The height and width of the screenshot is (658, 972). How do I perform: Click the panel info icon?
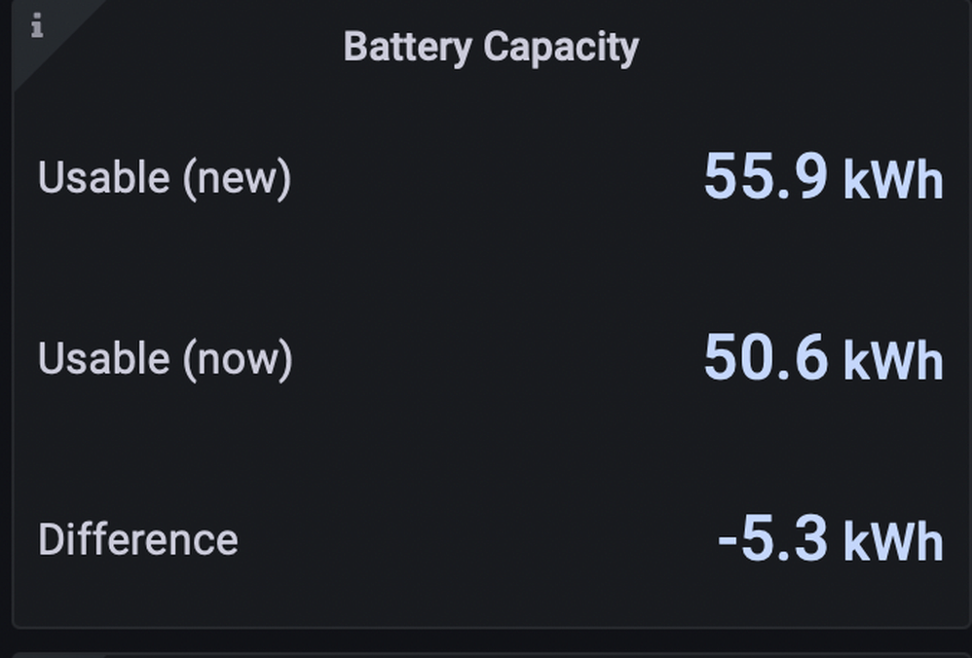click(37, 25)
